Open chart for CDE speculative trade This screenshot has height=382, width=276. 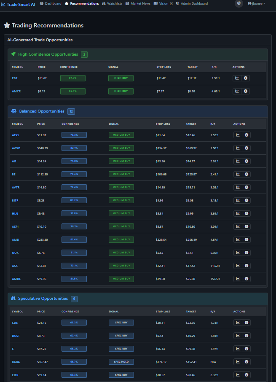[x=238, y=323]
